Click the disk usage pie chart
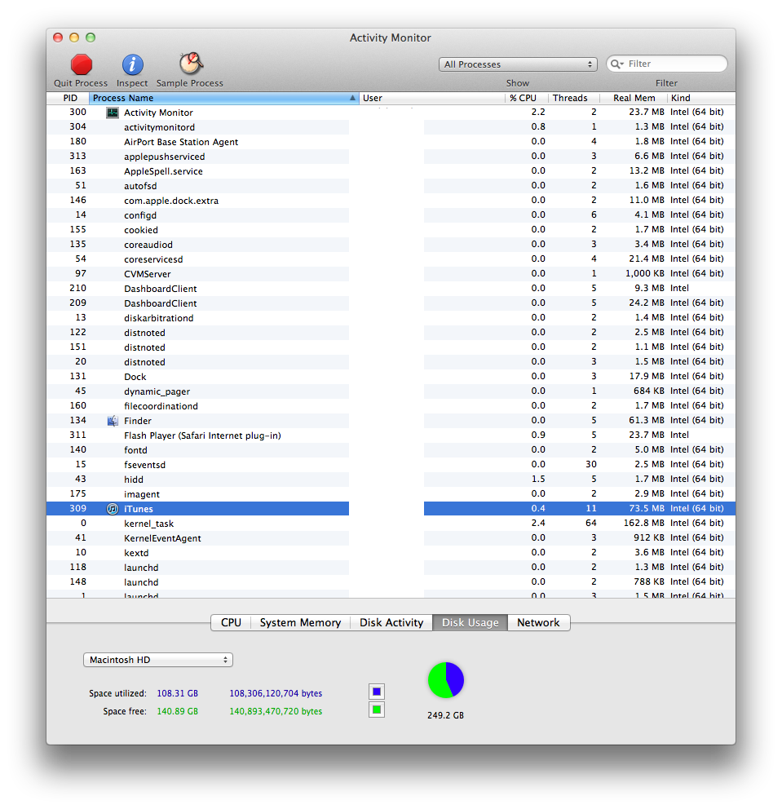This screenshot has height=809, width=782. click(x=446, y=680)
